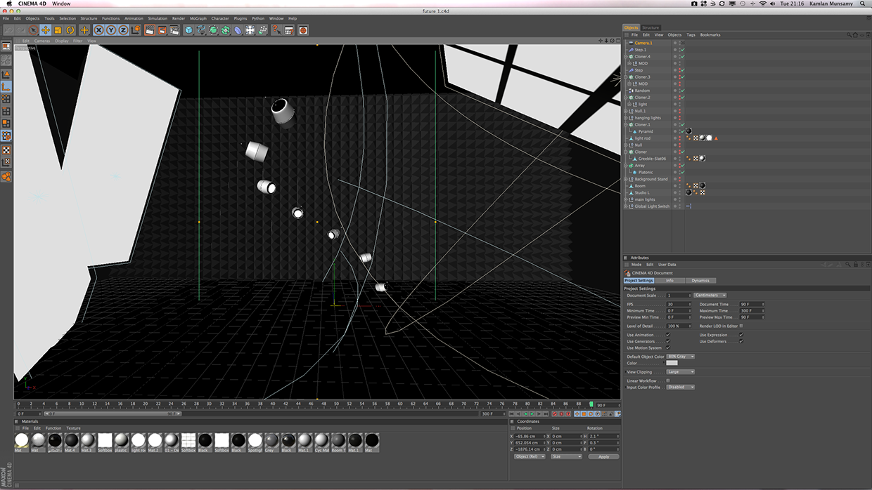Click the help pointer icon
Image resolution: width=872 pixels, height=490 pixels.
[x=276, y=30]
